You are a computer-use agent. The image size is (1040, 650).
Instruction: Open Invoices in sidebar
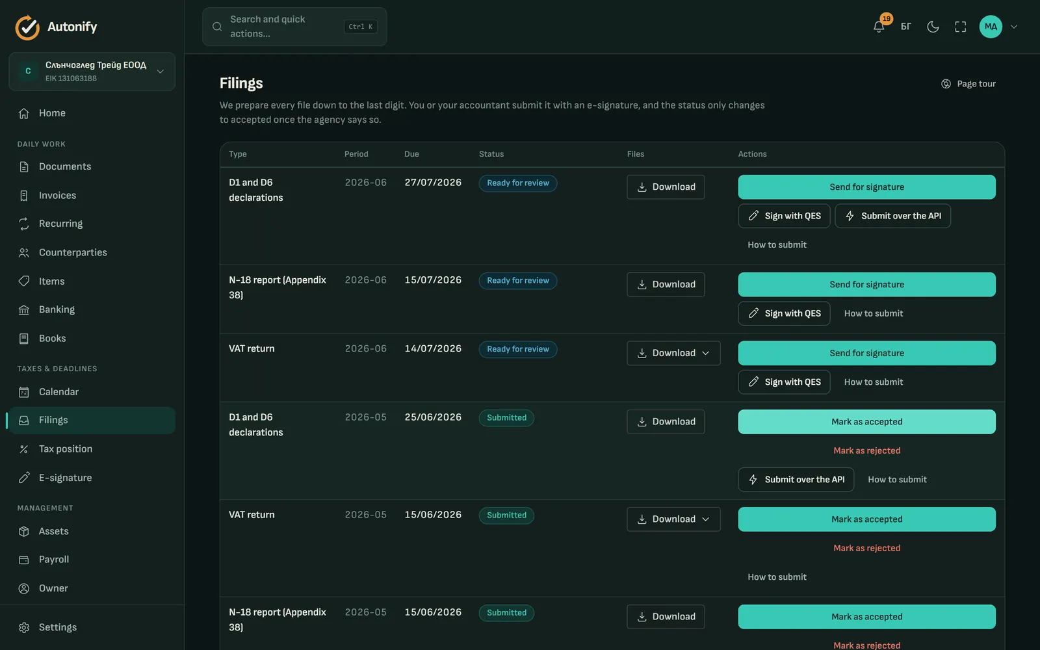pyautogui.click(x=92, y=195)
